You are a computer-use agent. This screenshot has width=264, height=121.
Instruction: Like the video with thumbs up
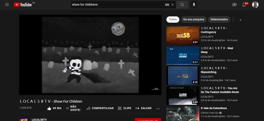tap(55, 108)
